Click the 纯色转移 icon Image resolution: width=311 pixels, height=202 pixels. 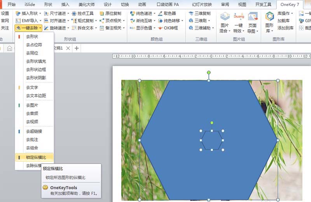pos(161,21)
